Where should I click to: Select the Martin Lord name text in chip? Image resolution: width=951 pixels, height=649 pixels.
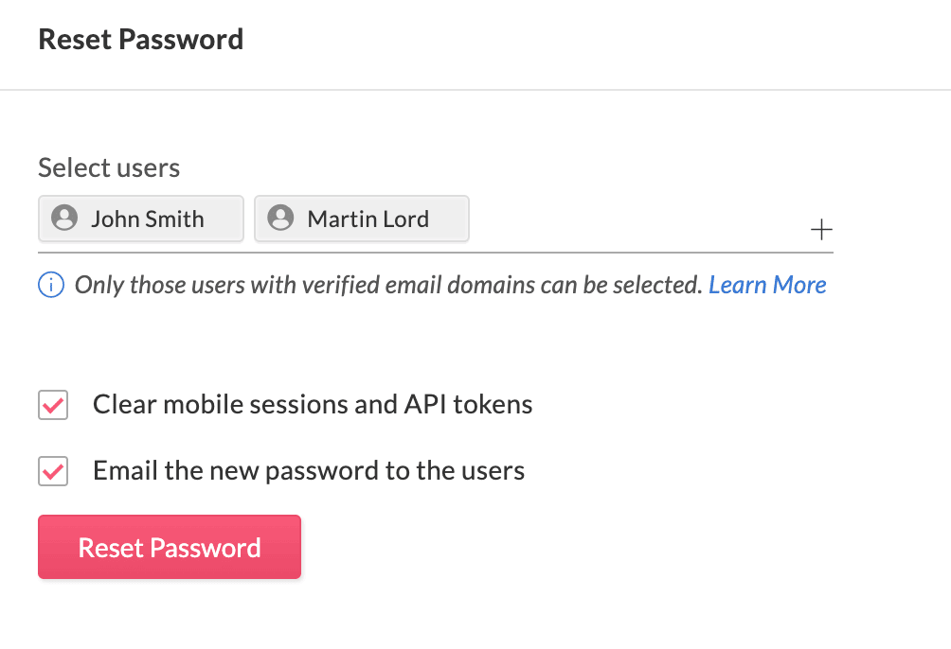coord(368,219)
